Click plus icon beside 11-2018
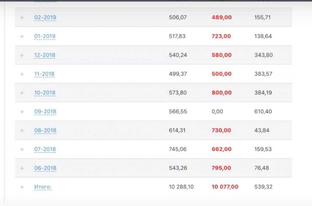Image resolution: width=312 pixels, height=206 pixels. 22,74
